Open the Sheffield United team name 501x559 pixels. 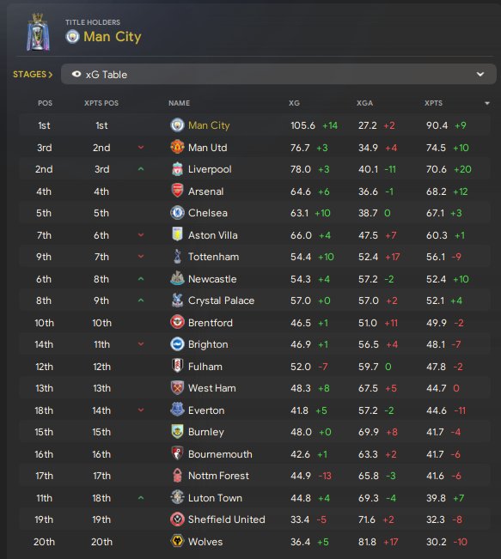pos(227,520)
